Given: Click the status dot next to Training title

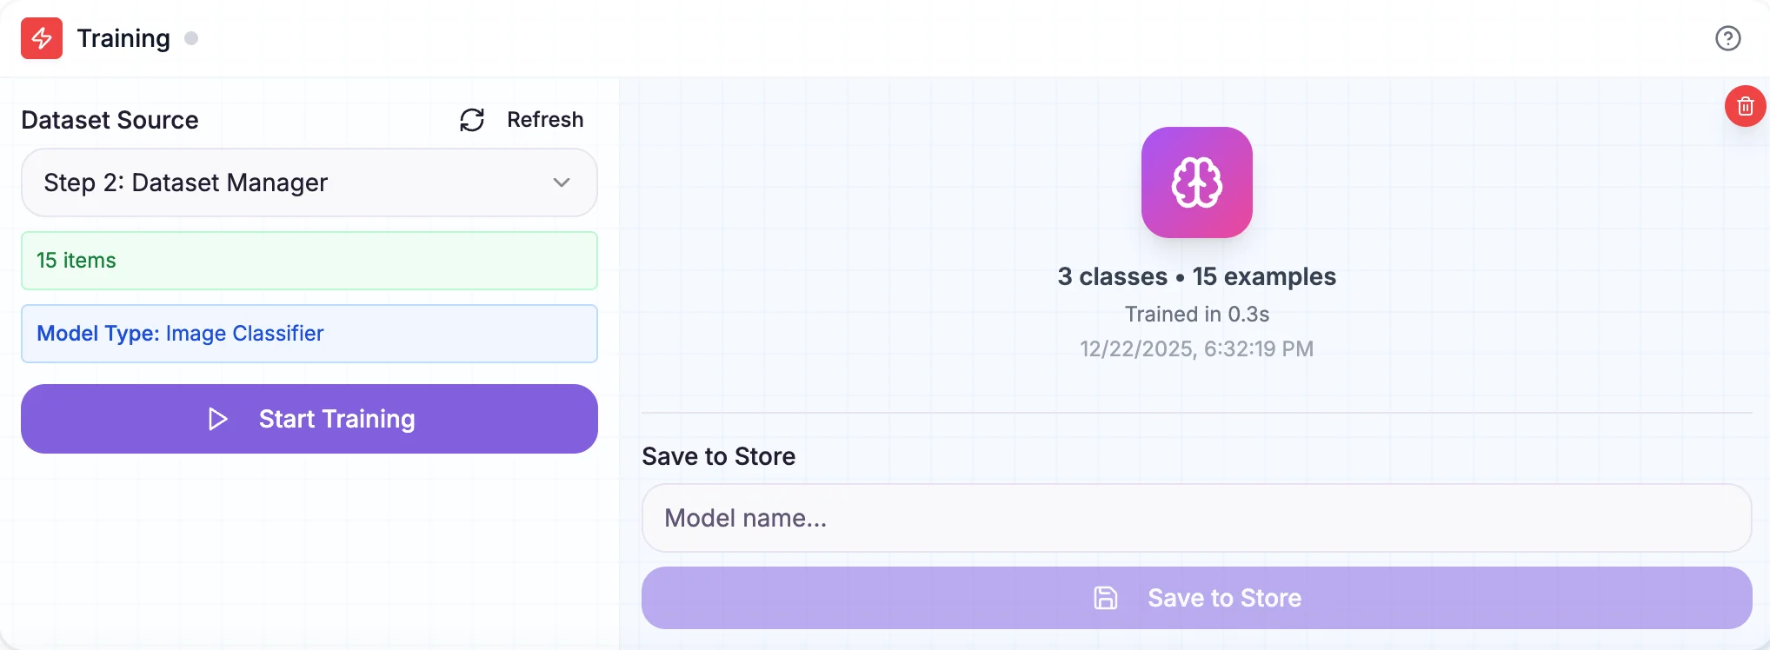Looking at the screenshot, I should [x=192, y=38].
